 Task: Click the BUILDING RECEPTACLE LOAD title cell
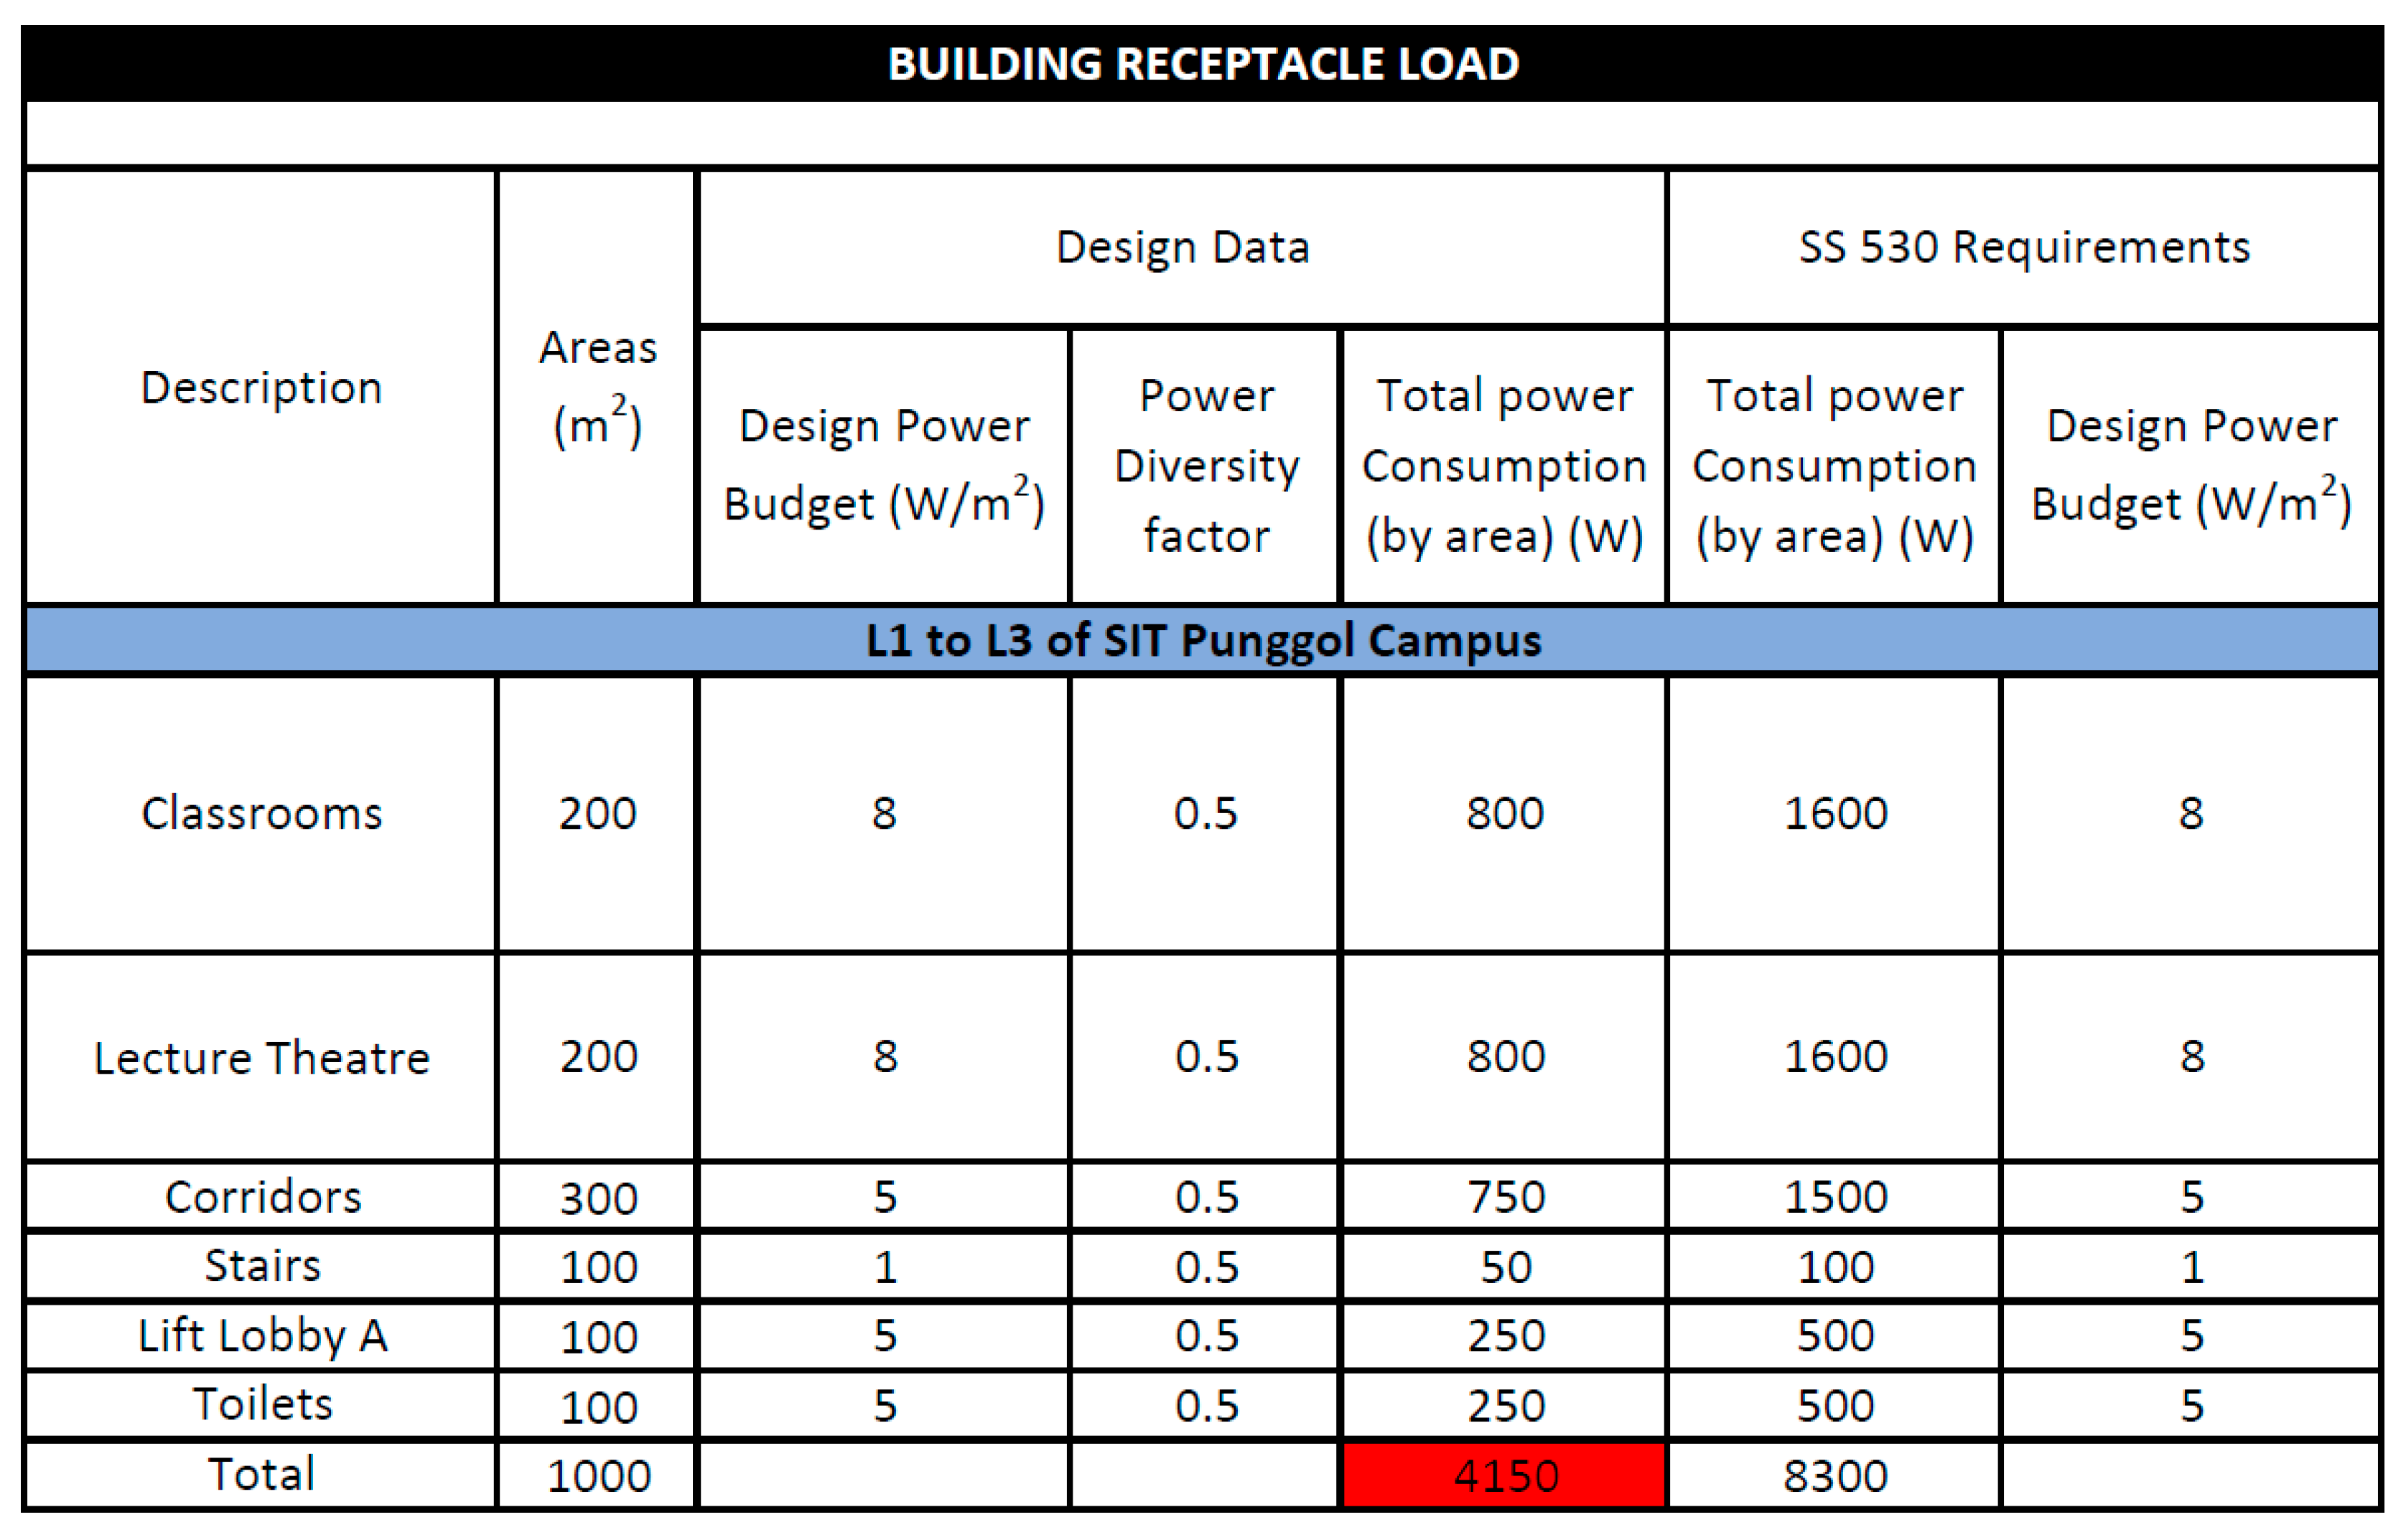point(1203,64)
